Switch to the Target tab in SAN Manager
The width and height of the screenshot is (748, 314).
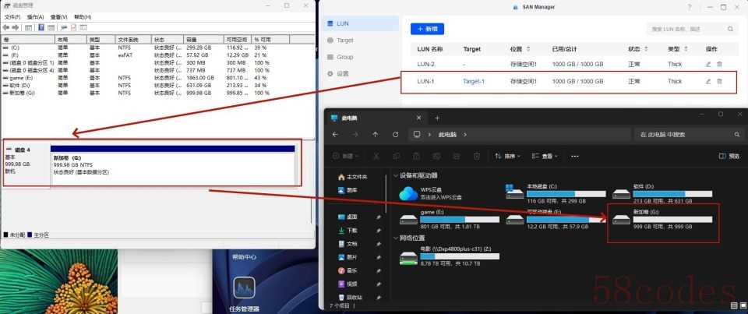pos(344,40)
